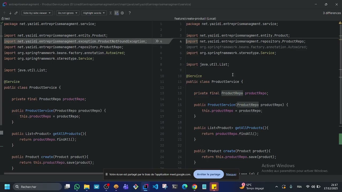Switch input language via FRA indicator

(x=299, y=187)
